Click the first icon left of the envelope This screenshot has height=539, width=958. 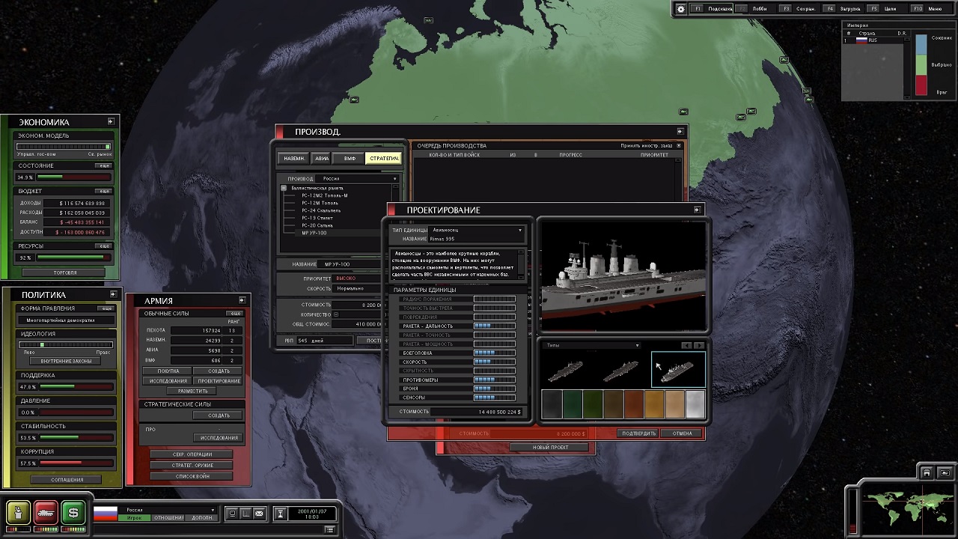(x=245, y=514)
